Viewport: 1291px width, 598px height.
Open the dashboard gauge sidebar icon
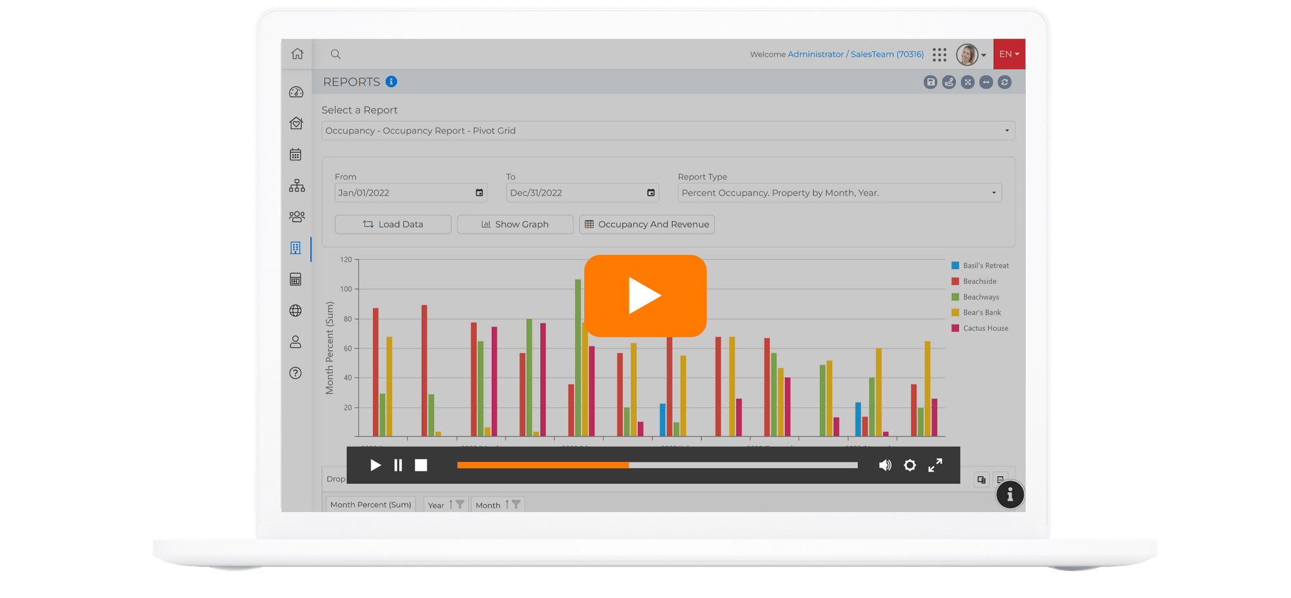pyautogui.click(x=296, y=92)
